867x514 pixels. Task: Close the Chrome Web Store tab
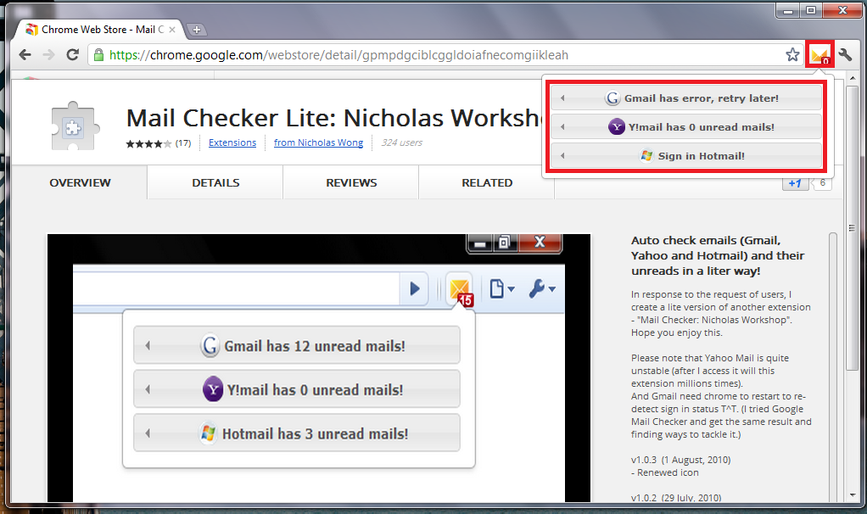(x=172, y=30)
